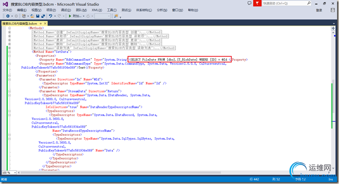This screenshot has width=339, height=184.
Task: Click the 行 442 status bar entry
Action: (254, 179)
